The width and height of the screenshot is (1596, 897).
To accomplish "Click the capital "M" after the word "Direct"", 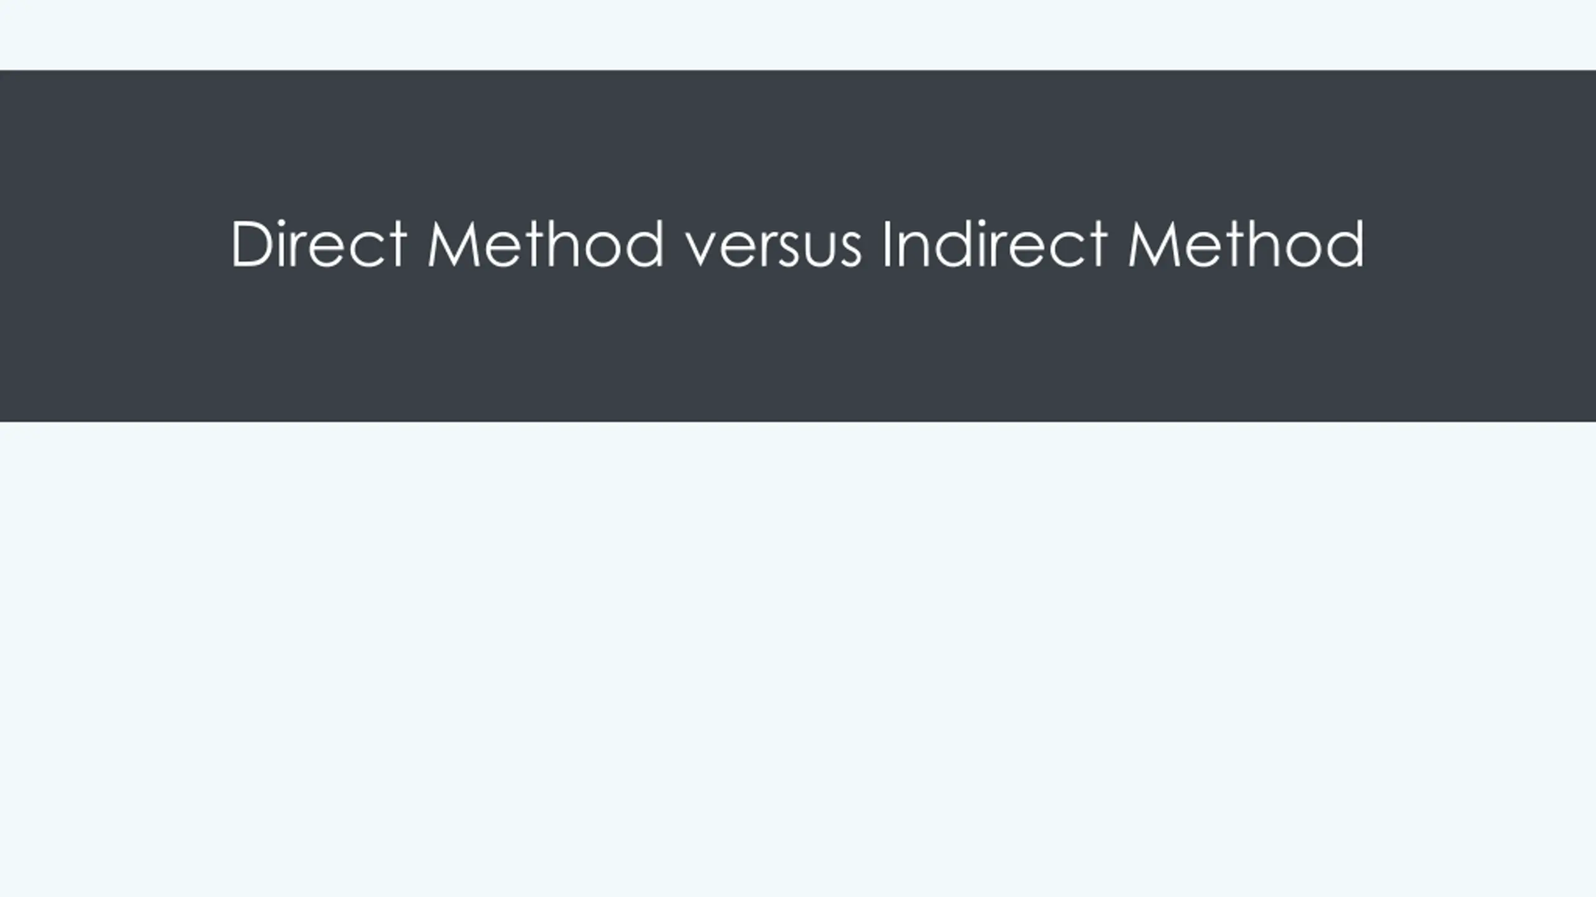I will pos(453,244).
